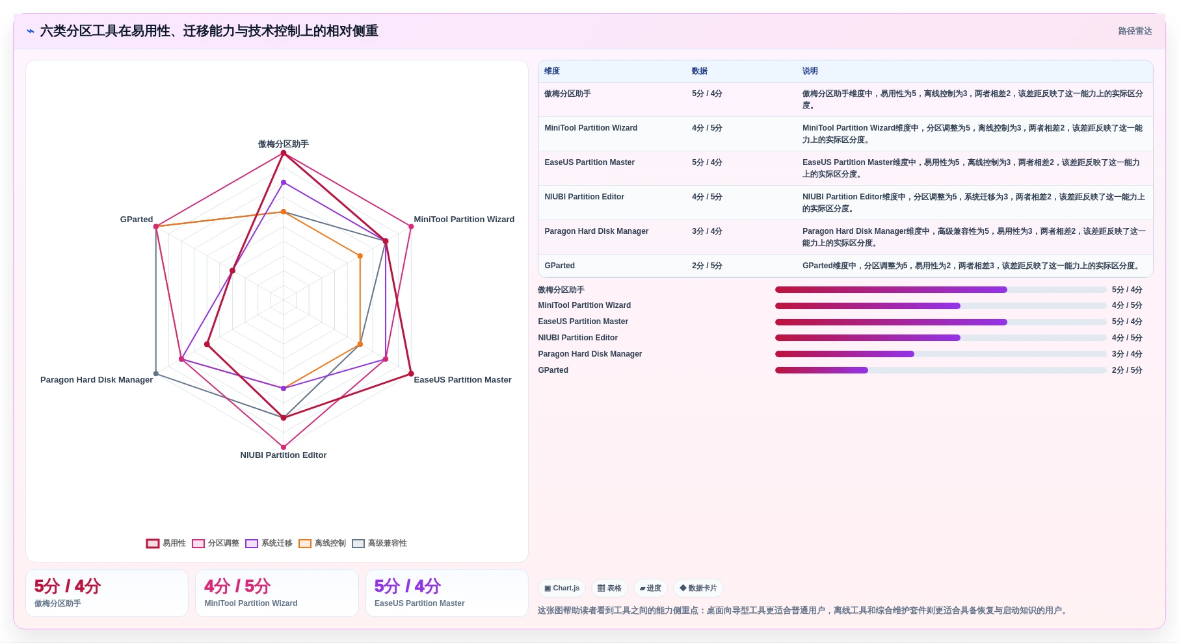The image size is (1179, 643).
Task: Open the MiniTool Partition Wizard score card
Action: [277, 593]
